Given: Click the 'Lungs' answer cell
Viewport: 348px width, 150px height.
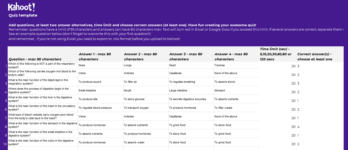Looking at the screenshot, I should click(x=146, y=65).
